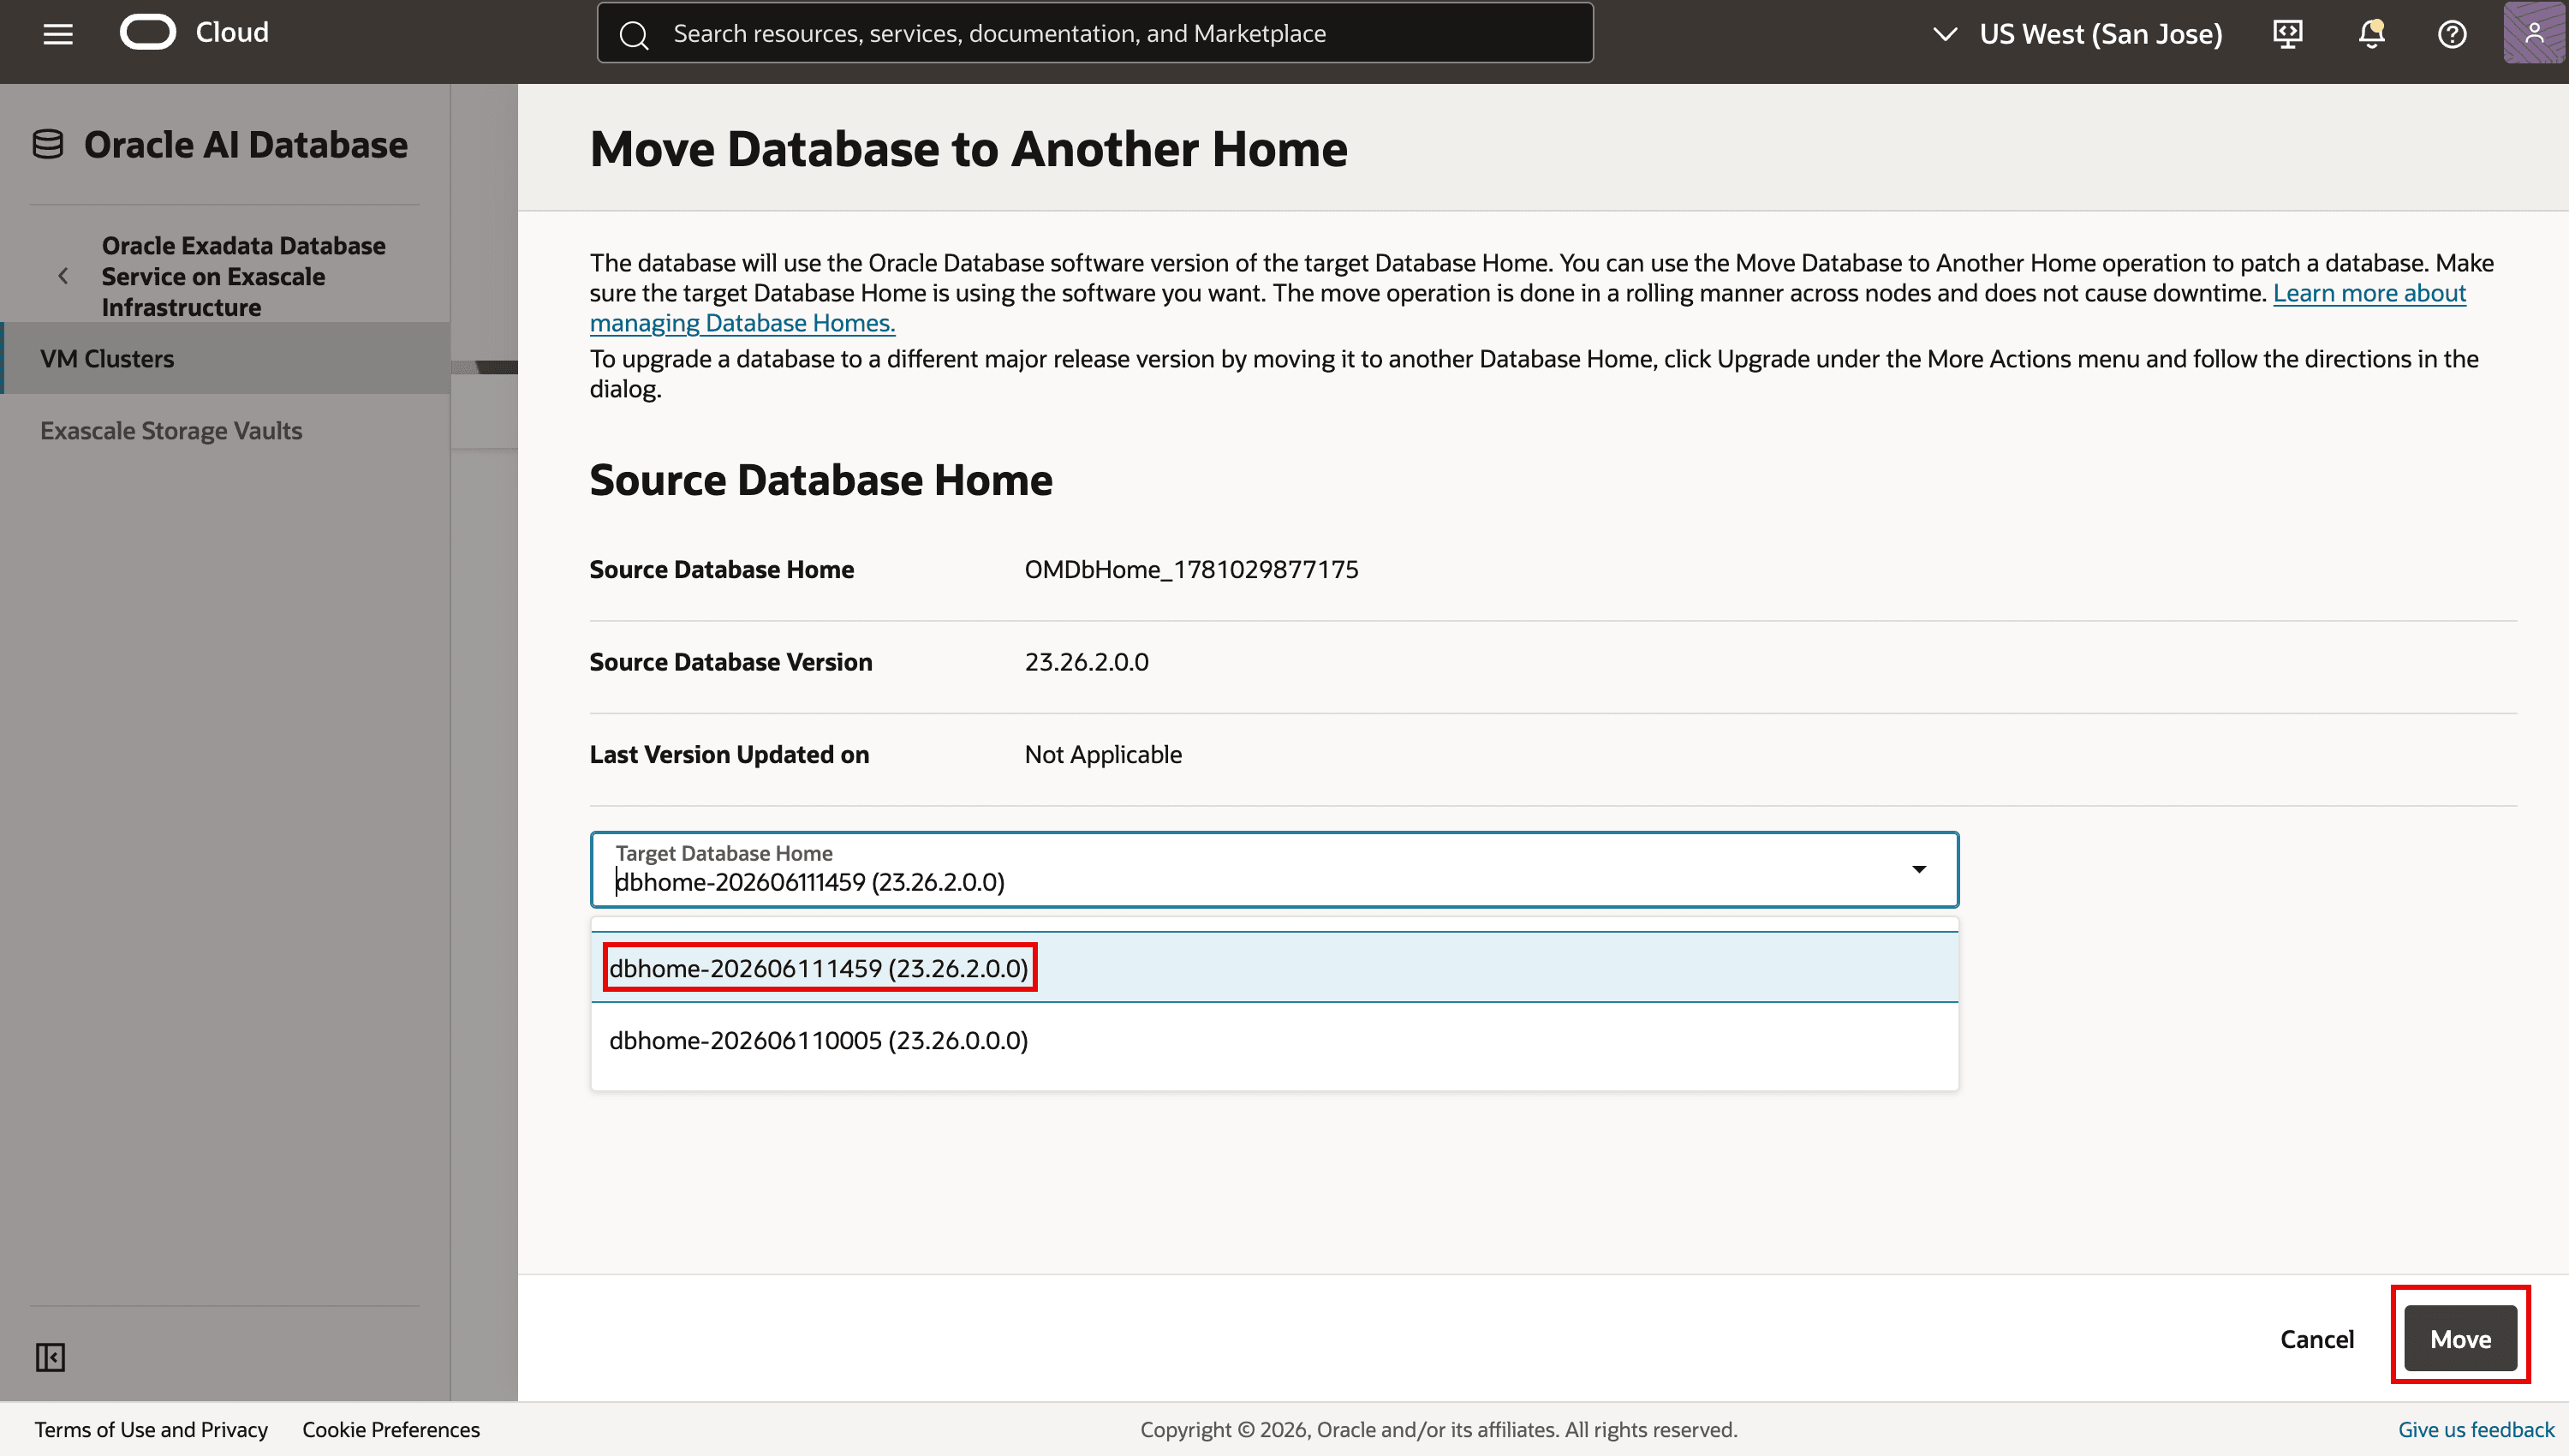Click the search magnifier icon

click(634, 35)
